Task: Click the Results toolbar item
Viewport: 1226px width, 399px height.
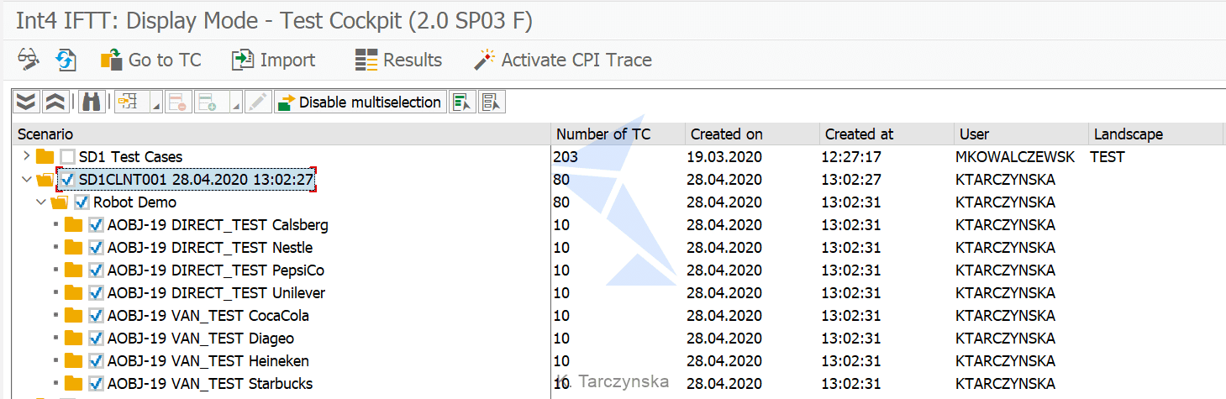Action: (398, 60)
